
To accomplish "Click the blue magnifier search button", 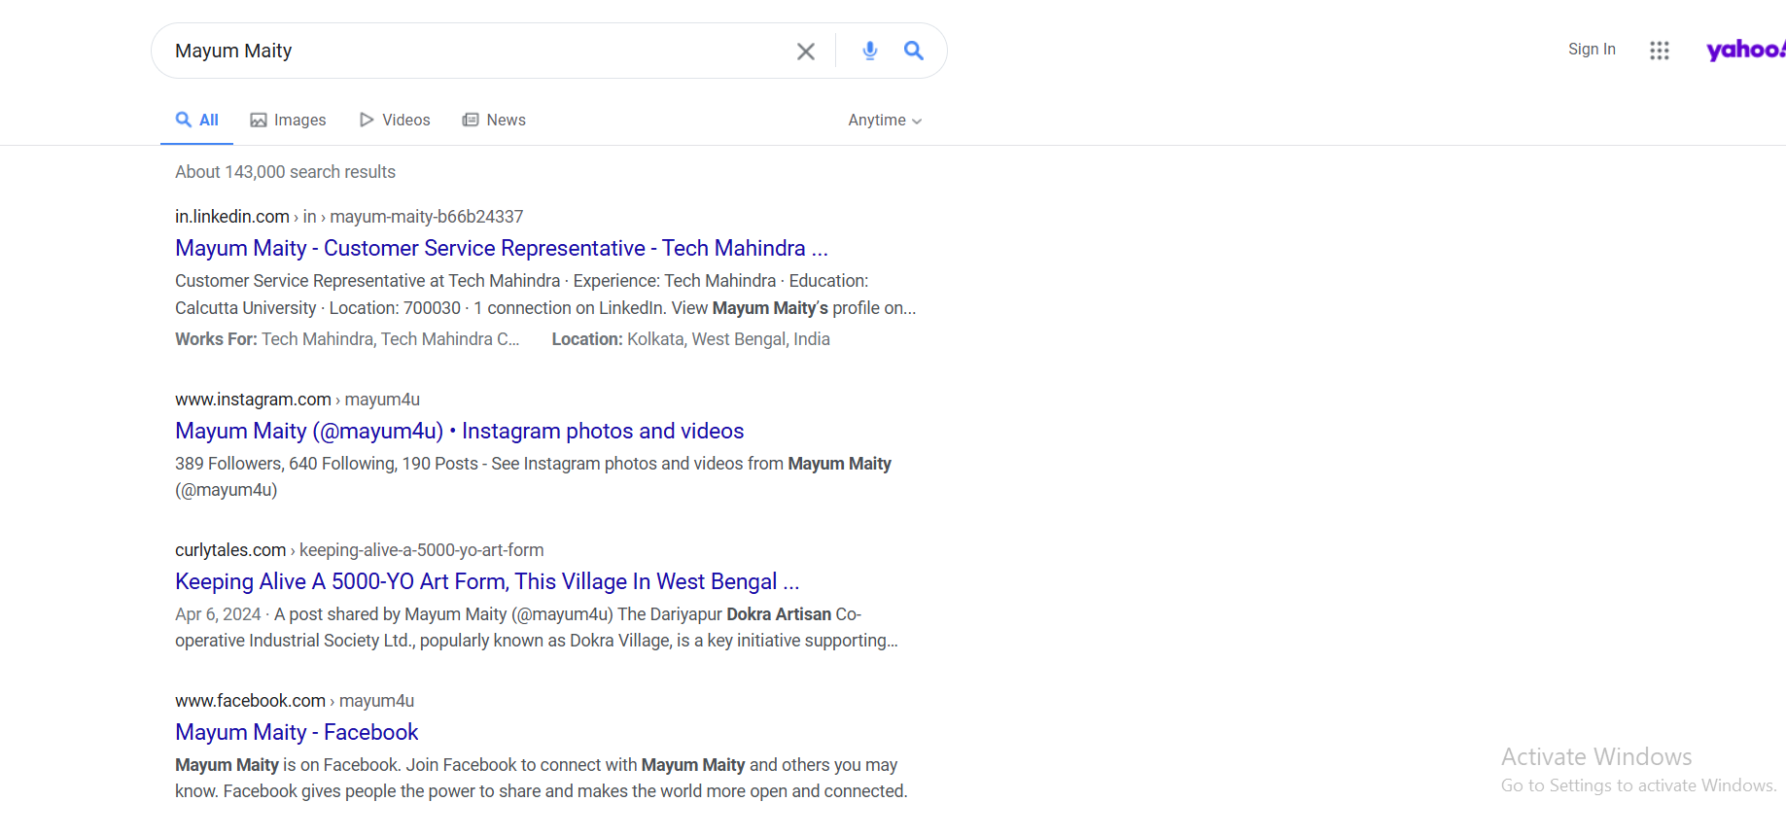I will click(x=913, y=51).
